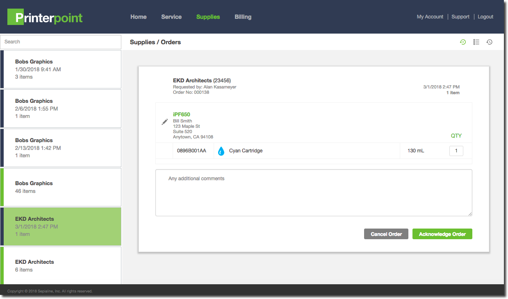Click the pencil edit icon beside iPF650

pyautogui.click(x=165, y=122)
